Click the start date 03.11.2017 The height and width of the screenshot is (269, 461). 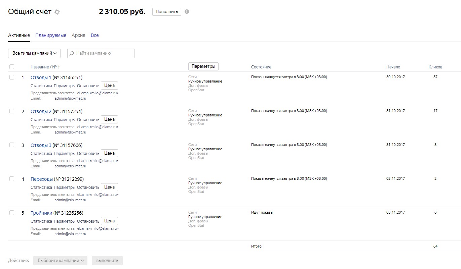[395, 212]
